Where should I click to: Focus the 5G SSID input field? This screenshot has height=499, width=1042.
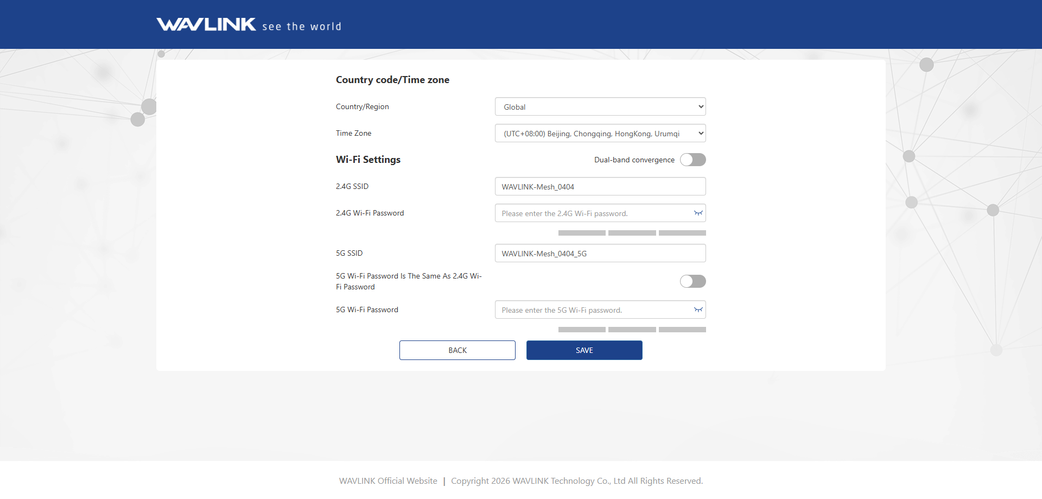[x=600, y=254]
